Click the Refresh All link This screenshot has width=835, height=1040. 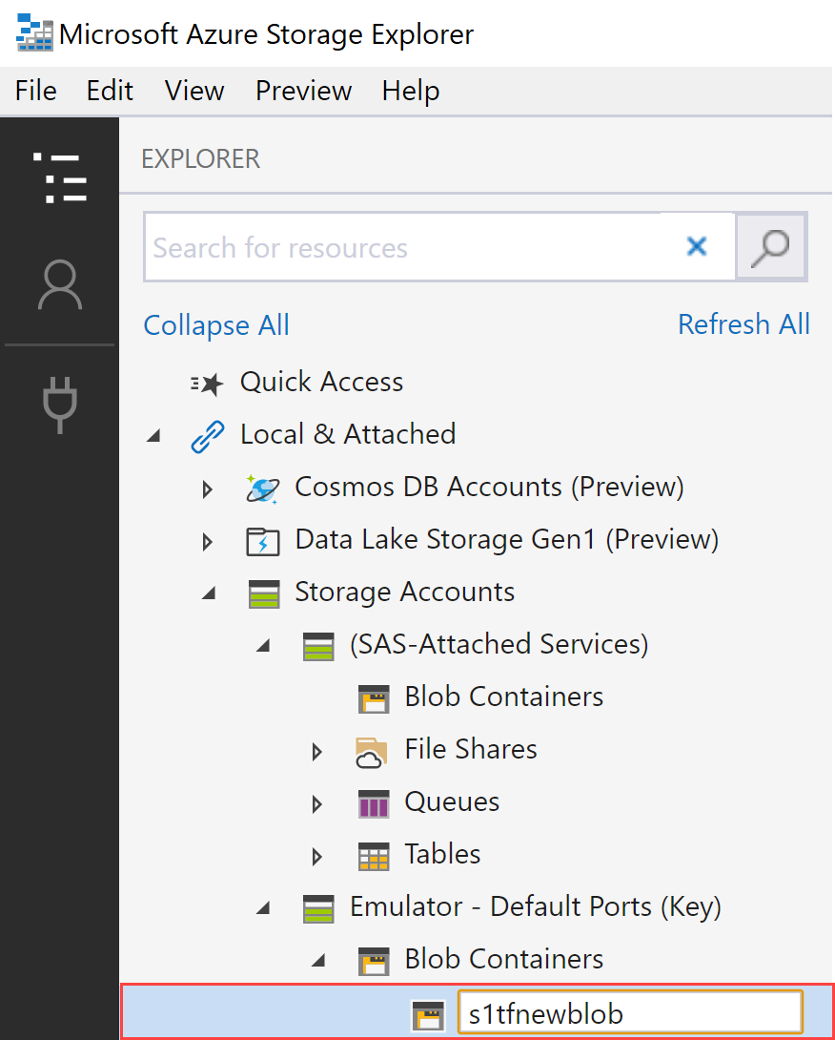pos(743,325)
